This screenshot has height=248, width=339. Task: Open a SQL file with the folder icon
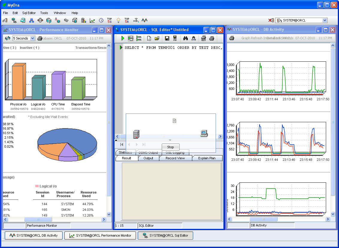(x=157, y=38)
